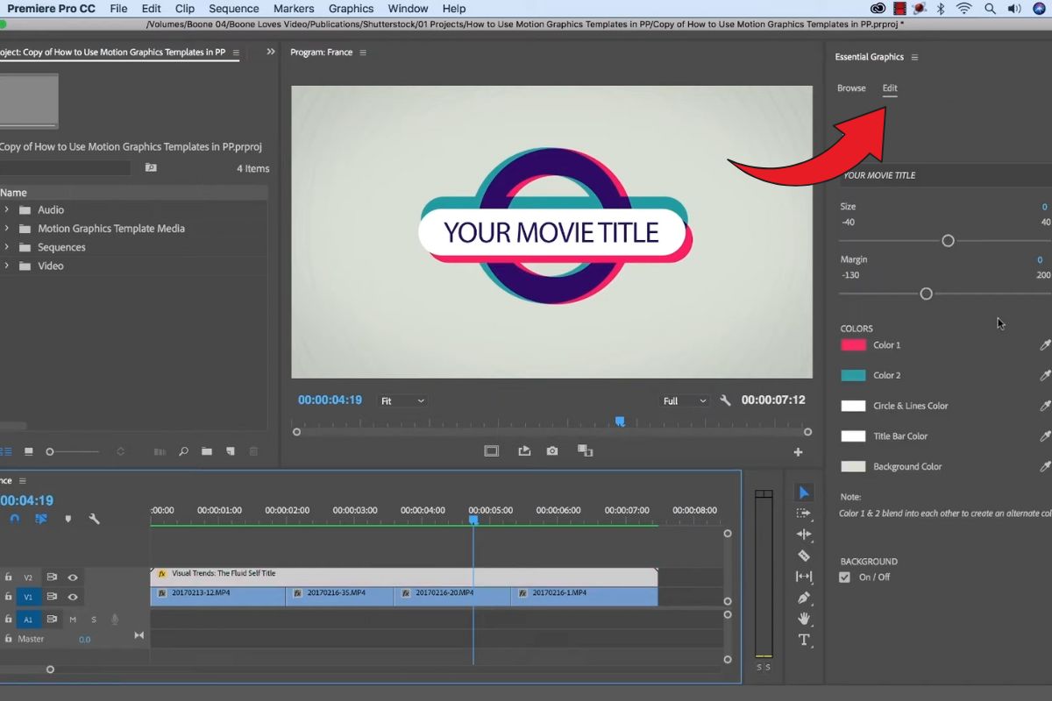This screenshot has height=701, width=1052.
Task: Click the Lift/export arrow icon under Program monitor
Action: 524,450
